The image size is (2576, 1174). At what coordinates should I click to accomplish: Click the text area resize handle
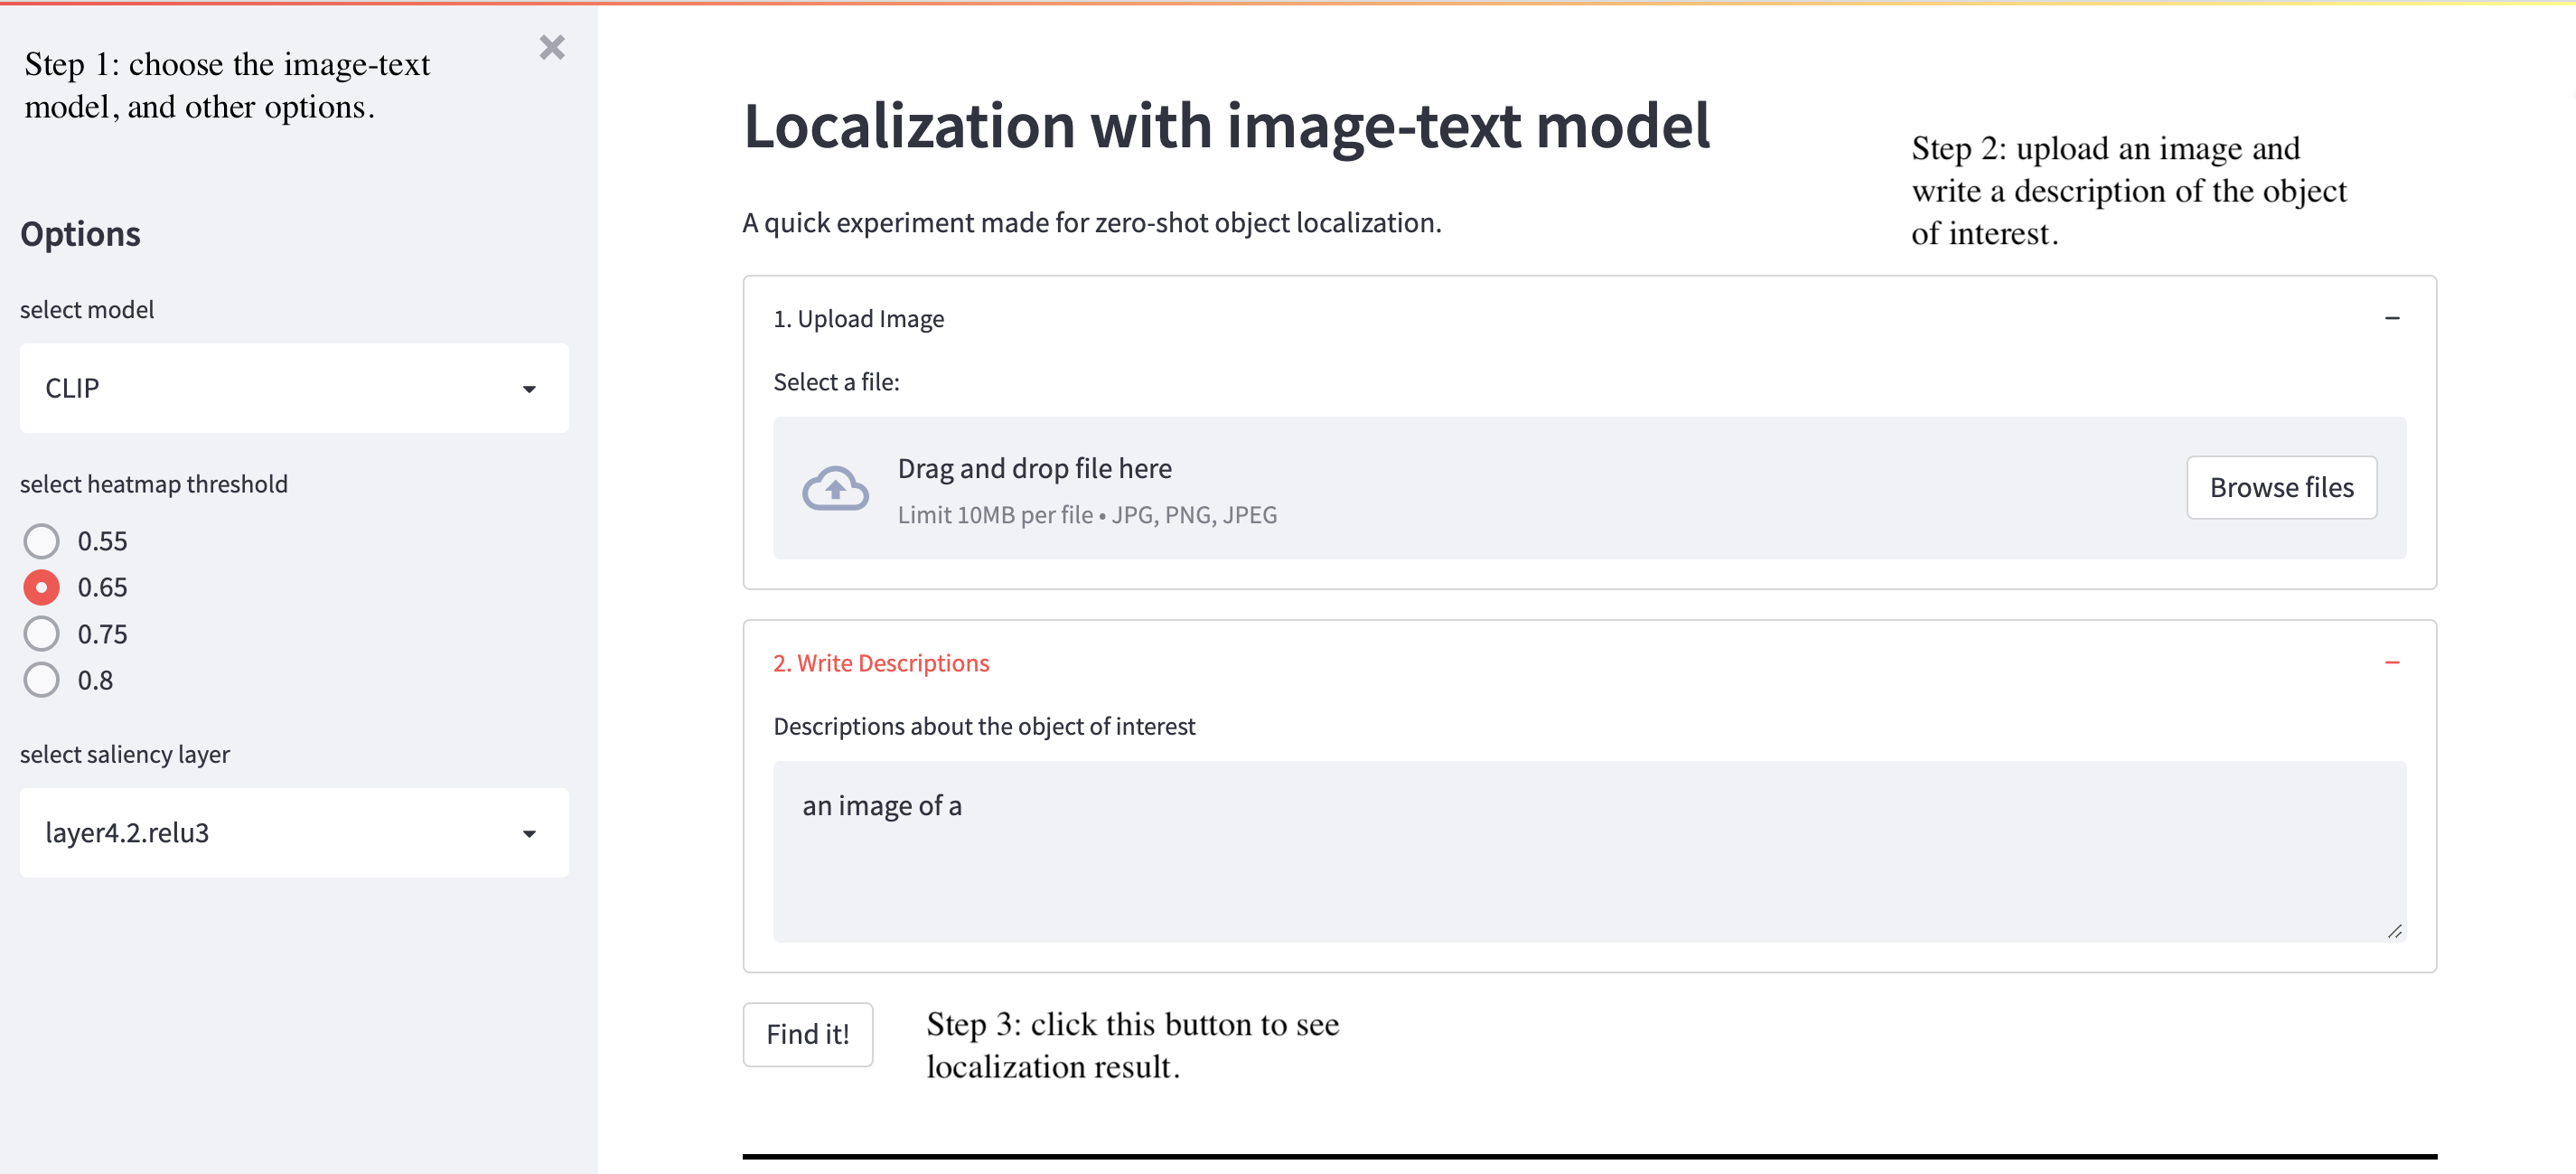2394,931
